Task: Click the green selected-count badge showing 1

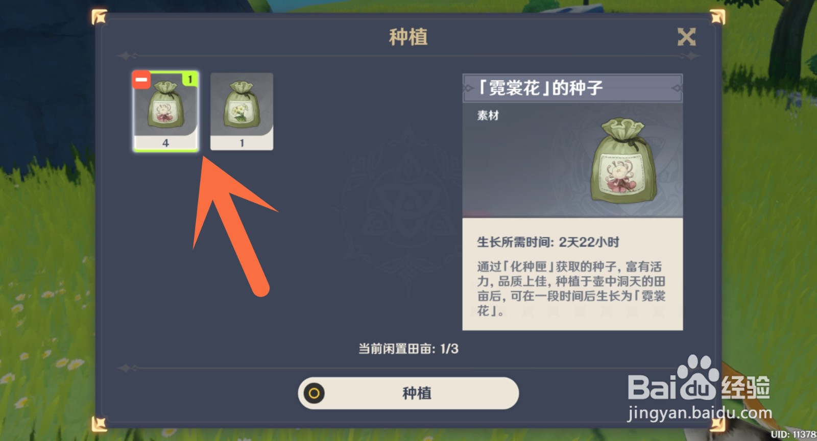Action: pyautogui.click(x=190, y=79)
